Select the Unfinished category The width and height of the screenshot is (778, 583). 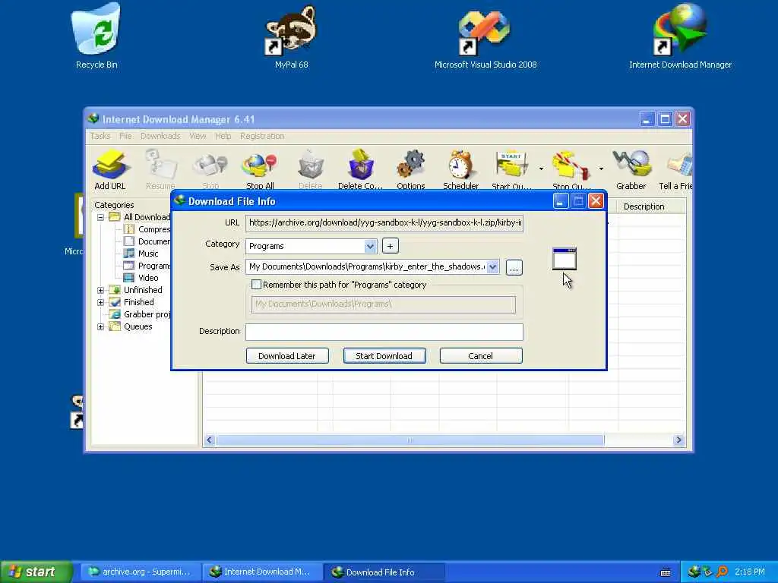click(142, 290)
